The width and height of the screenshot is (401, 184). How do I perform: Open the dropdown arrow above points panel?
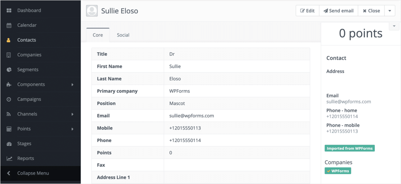pyautogui.click(x=394, y=26)
